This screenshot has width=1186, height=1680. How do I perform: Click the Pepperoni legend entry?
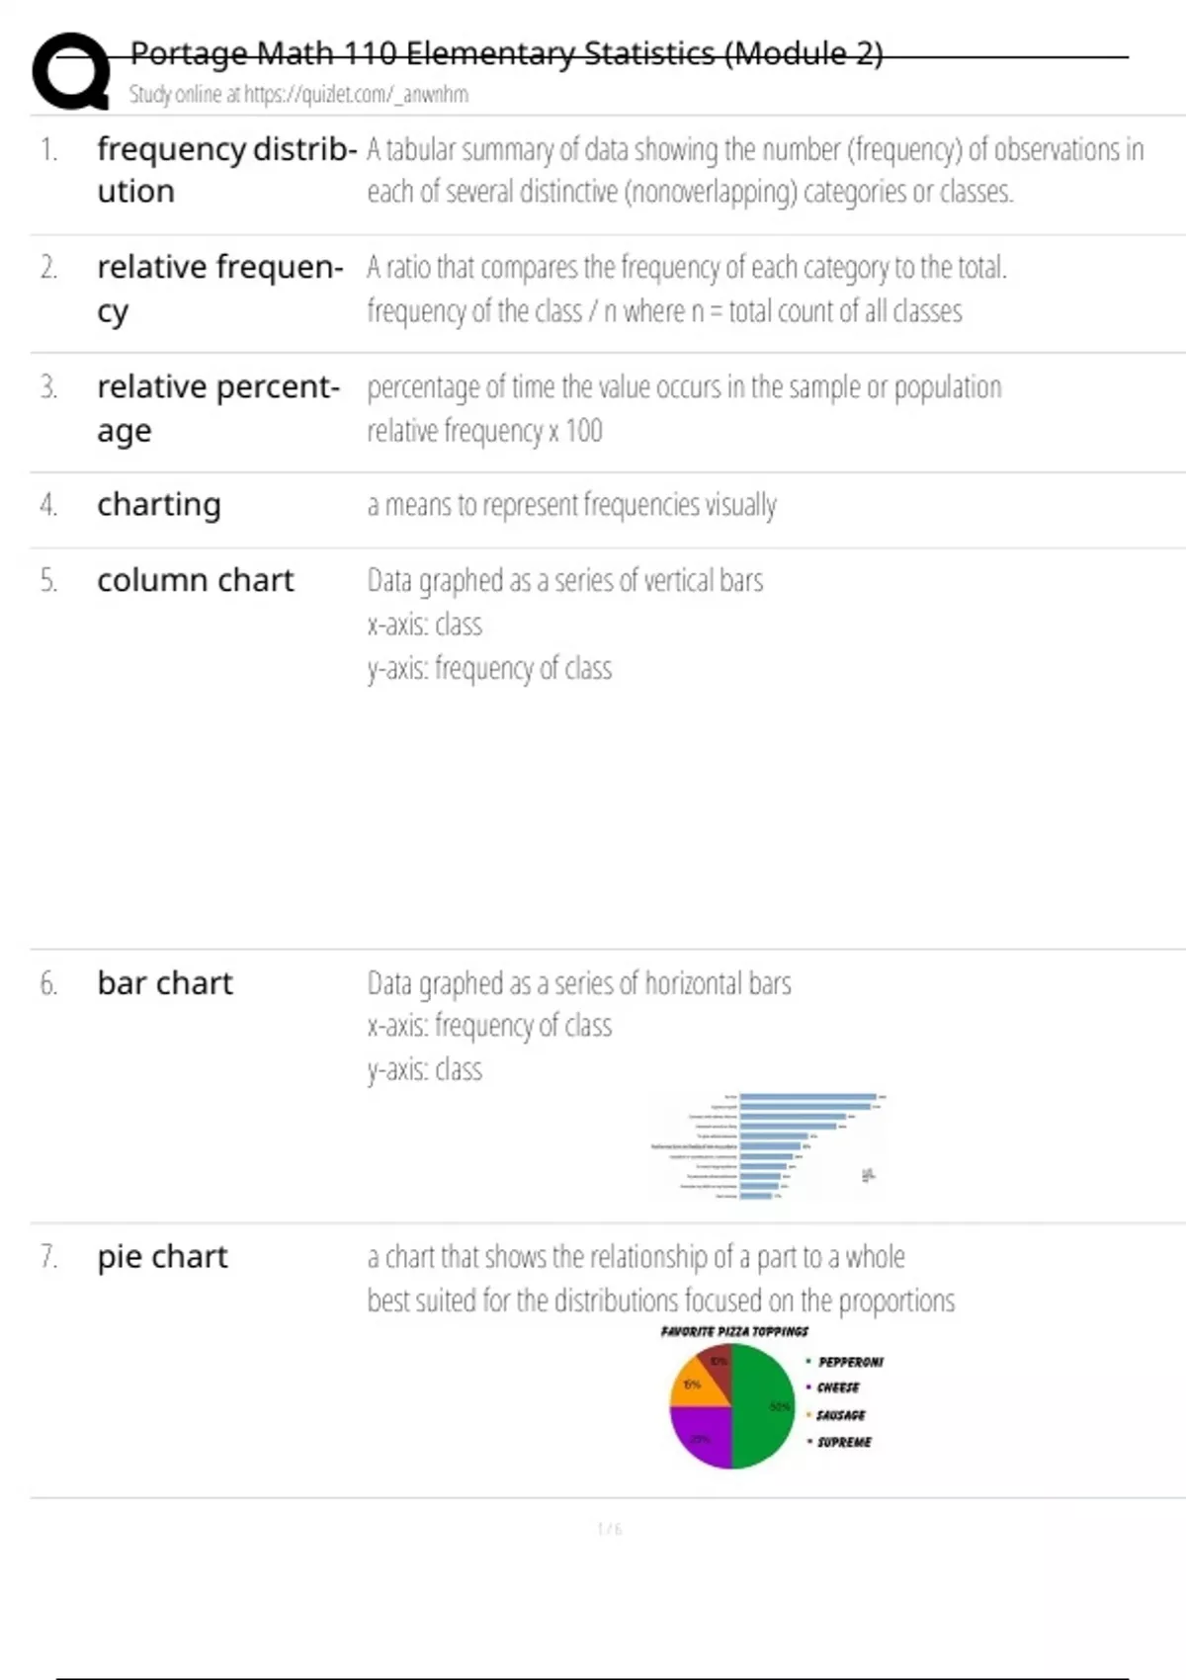coord(846,1361)
